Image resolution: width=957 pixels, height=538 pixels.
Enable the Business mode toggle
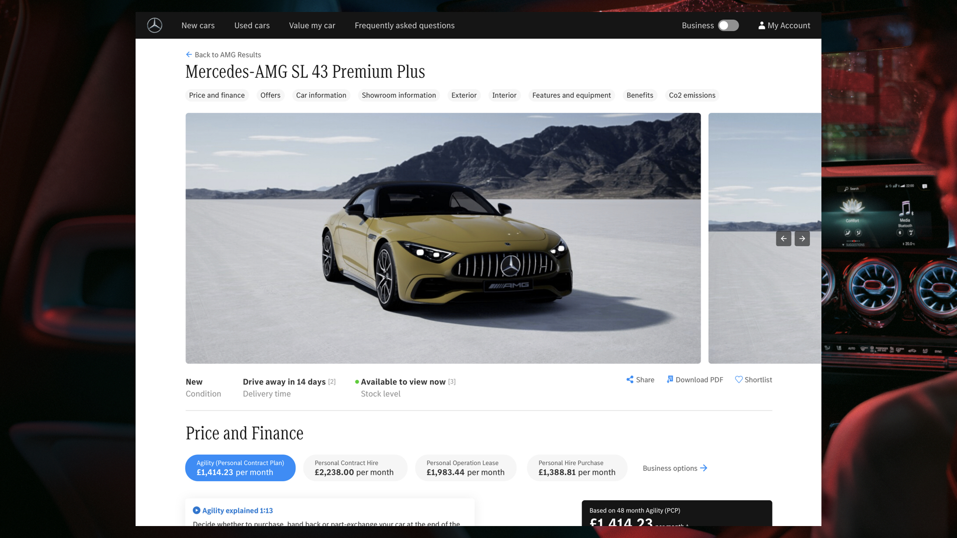pyautogui.click(x=729, y=25)
